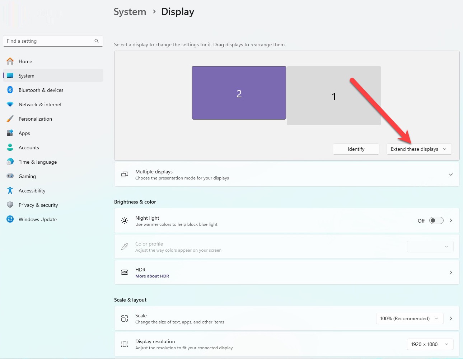Viewport: 463px width, 359px height.
Task: Open the Scale 100% (Recommended) dropdown
Action: pyautogui.click(x=409, y=318)
